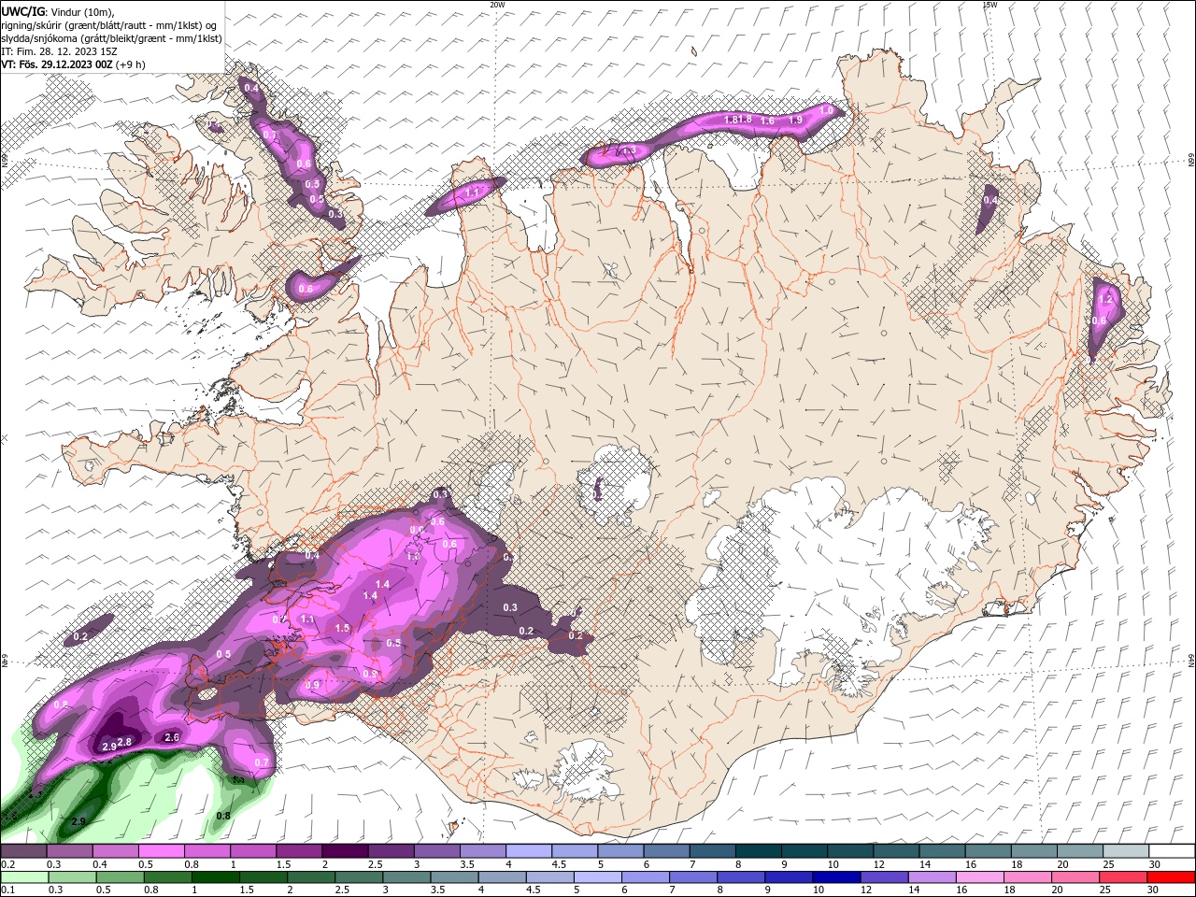The image size is (1196, 897).
Task: Click the dark teal snow legend swatch at 8
Action: pyautogui.click(x=758, y=851)
